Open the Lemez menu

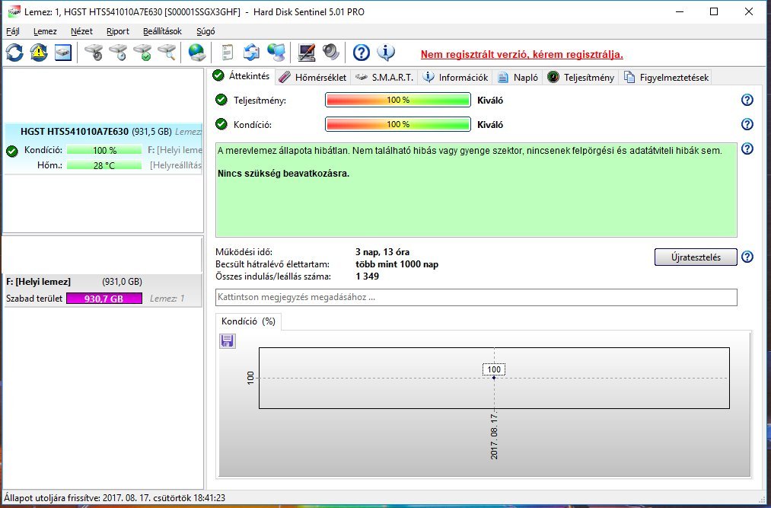45,31
